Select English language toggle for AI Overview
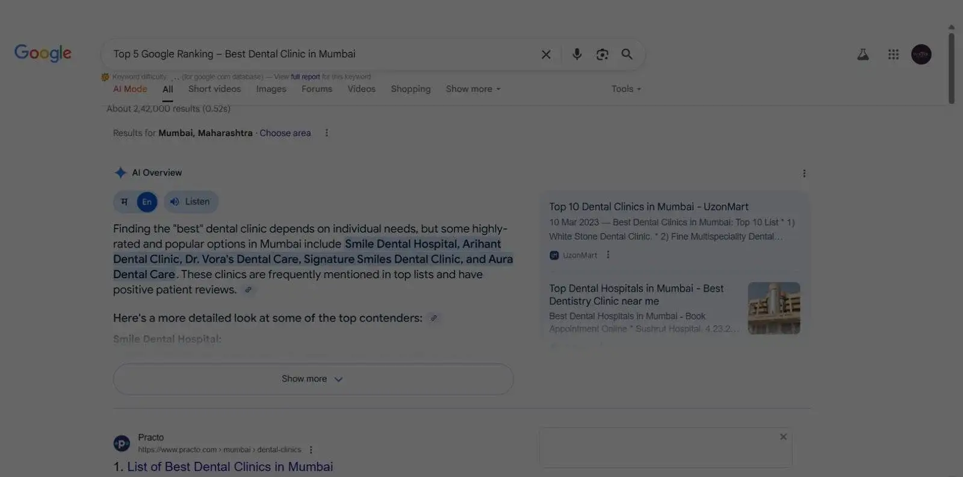Image resolution: width=963 pixels, height=477 pixels. click(147, 202)
